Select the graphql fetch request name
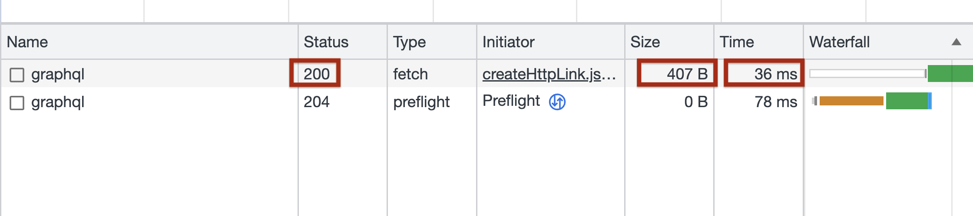This screenshot has height=216, width=973. (x=58, y=74)
